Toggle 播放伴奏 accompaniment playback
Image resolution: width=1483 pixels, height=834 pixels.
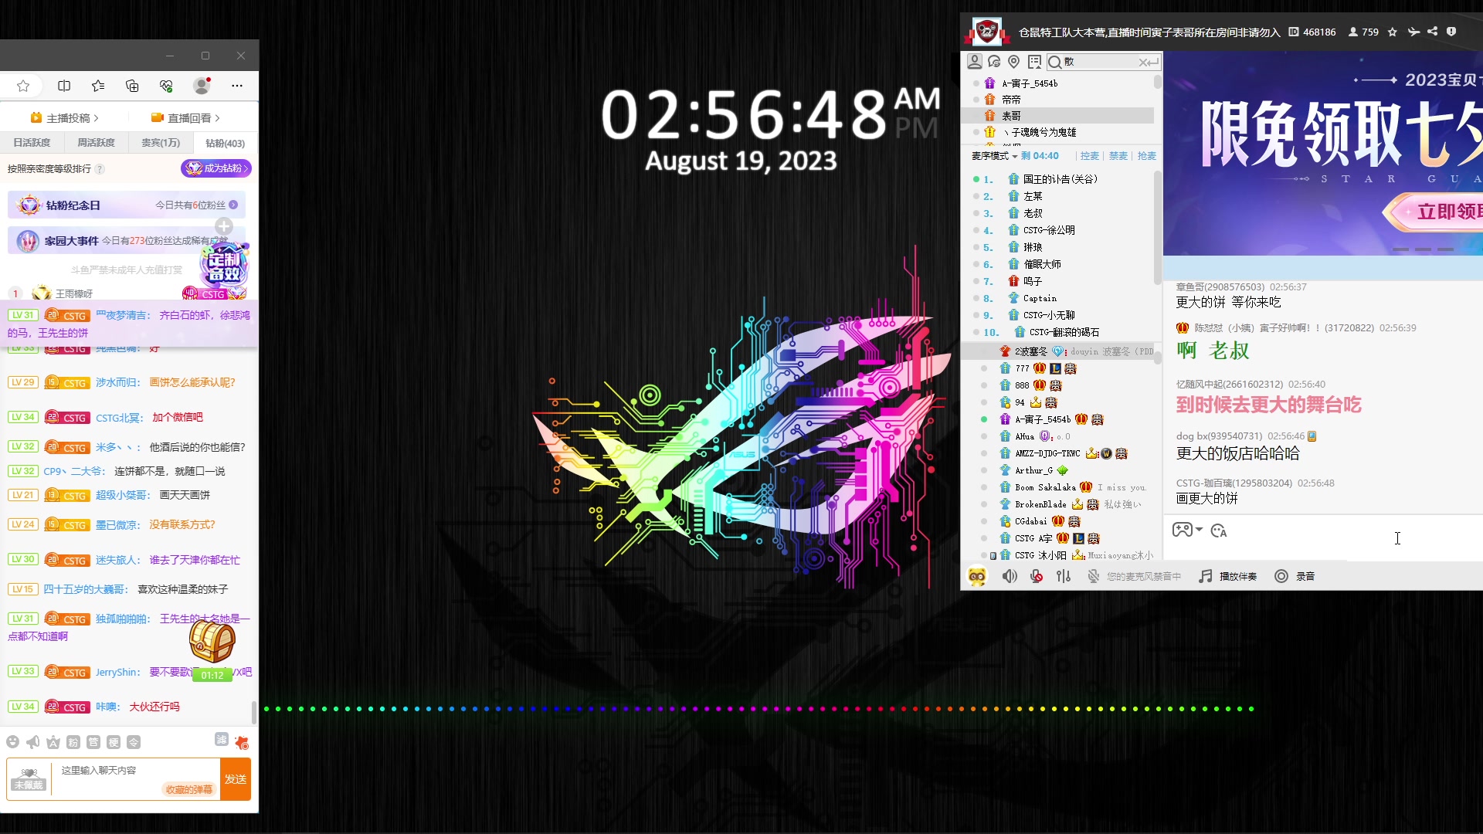pos(1228,576)
